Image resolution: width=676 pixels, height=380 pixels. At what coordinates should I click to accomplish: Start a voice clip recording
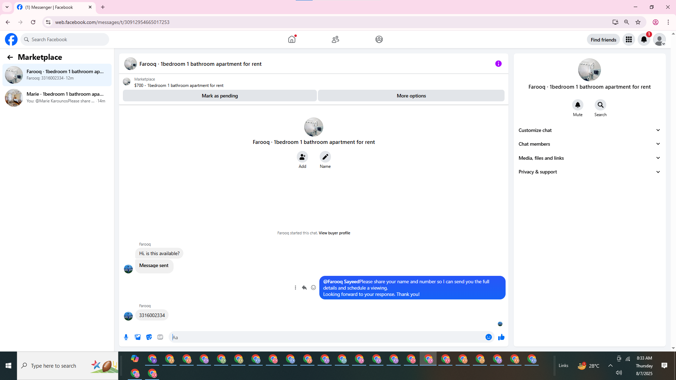coord(126,337)
